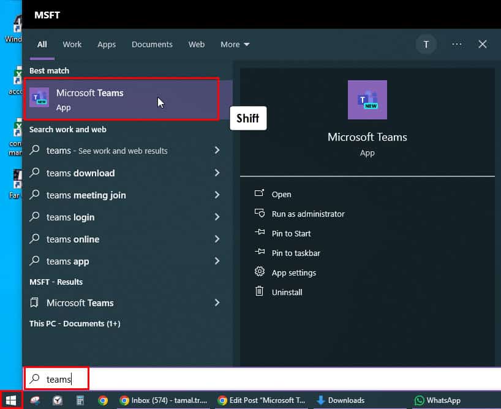Click the magnifier icon in the search box
This screenshot has height=409, width=501.
pyautogui.click(x=34, y=378)
